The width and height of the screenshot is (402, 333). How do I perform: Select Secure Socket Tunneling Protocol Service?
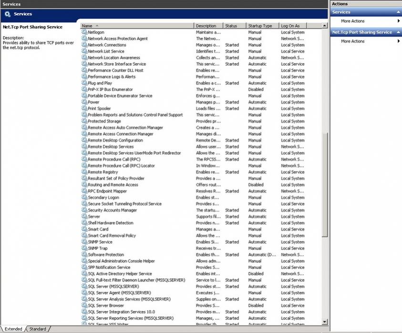[x=193, y=204]
